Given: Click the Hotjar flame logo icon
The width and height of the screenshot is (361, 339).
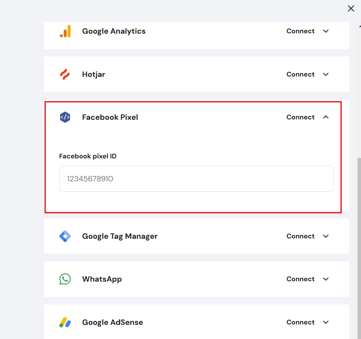Looking at the screenshot, I should [65, 74].
